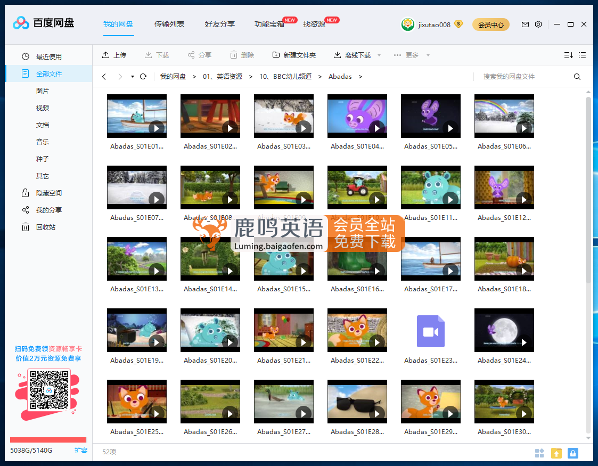Select 图片 category in the sidebar
The width and height of the screenshot is (598, 466).
pyautogui.click(x=42, y=91)
